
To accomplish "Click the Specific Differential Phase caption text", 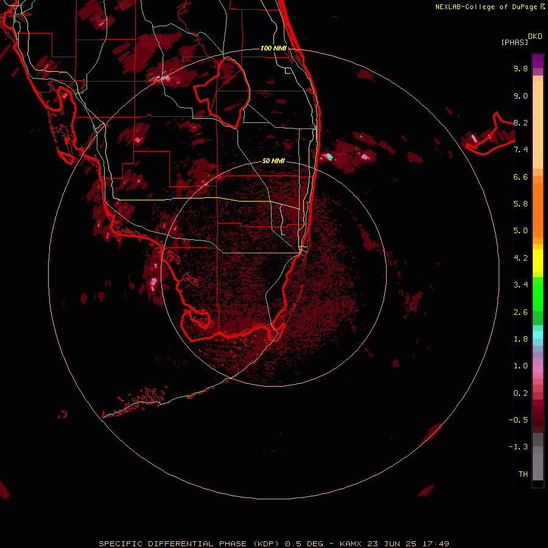I will click(x=274, y=544).
